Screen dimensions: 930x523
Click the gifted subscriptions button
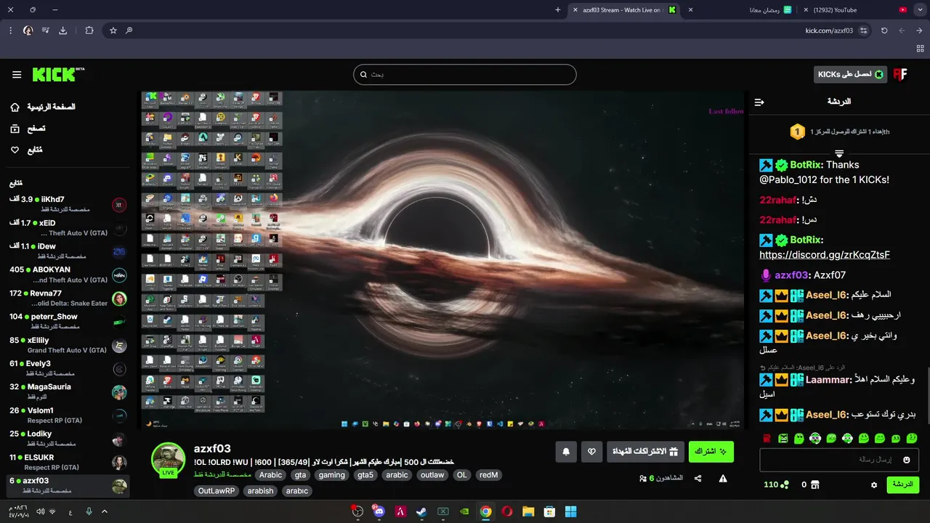point(645,452)
